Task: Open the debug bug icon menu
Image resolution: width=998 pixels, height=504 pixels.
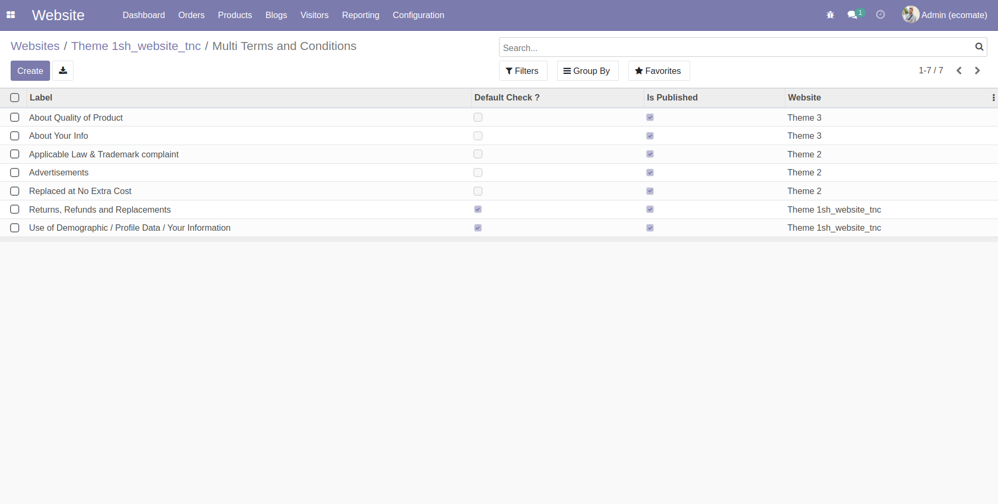Action: coord(830,15)
